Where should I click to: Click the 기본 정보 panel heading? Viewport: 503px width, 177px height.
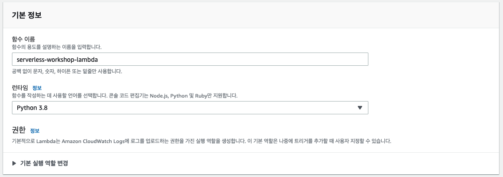click(27, 15)
